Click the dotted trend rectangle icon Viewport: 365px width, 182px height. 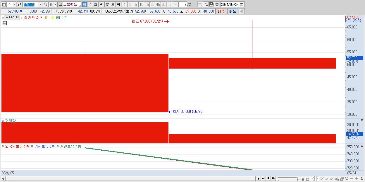312,178
